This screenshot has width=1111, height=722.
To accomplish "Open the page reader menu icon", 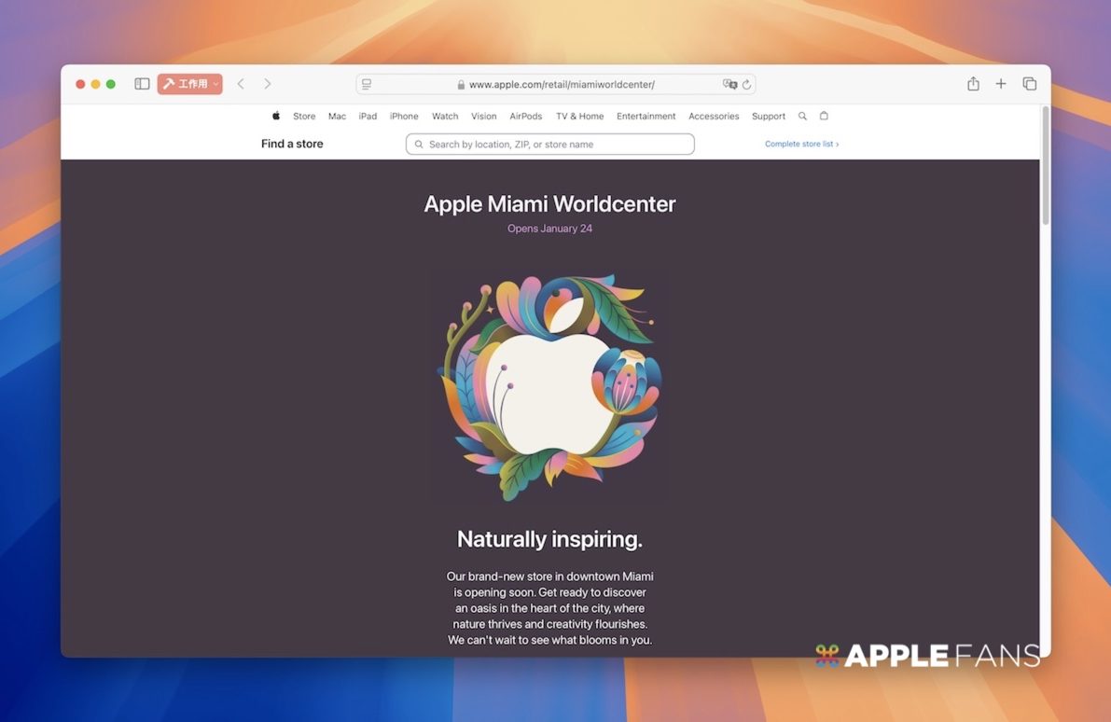I will (x=367, y=84).
